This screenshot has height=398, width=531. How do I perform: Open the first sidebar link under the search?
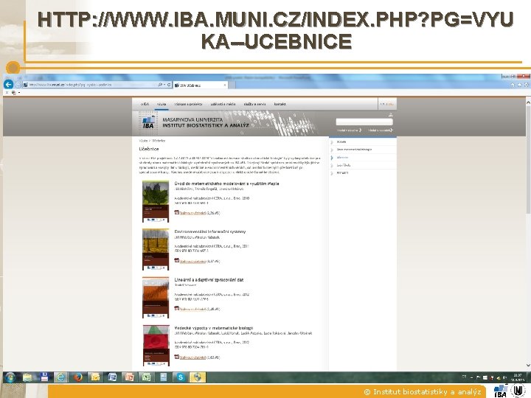[x=341, y=142]
